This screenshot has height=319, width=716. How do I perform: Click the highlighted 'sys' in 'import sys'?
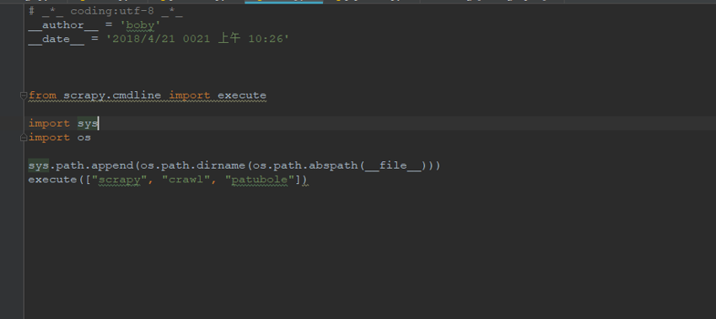(x=87, y=123)
